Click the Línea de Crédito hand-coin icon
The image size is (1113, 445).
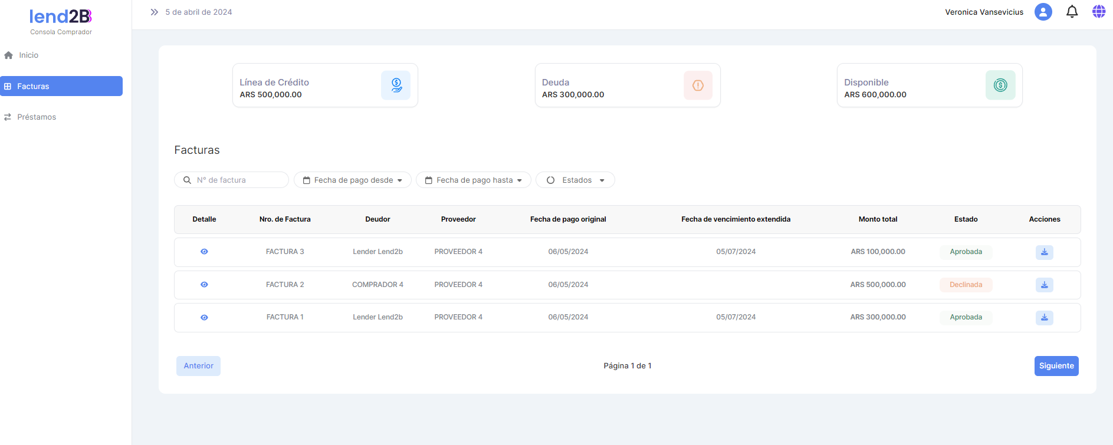pos(396,85)
